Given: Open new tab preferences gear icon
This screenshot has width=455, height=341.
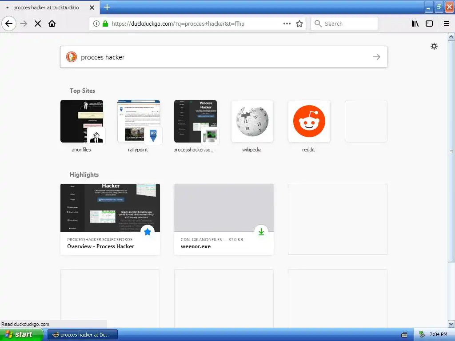Looking at the screenshot, I should tap(434, 46).
